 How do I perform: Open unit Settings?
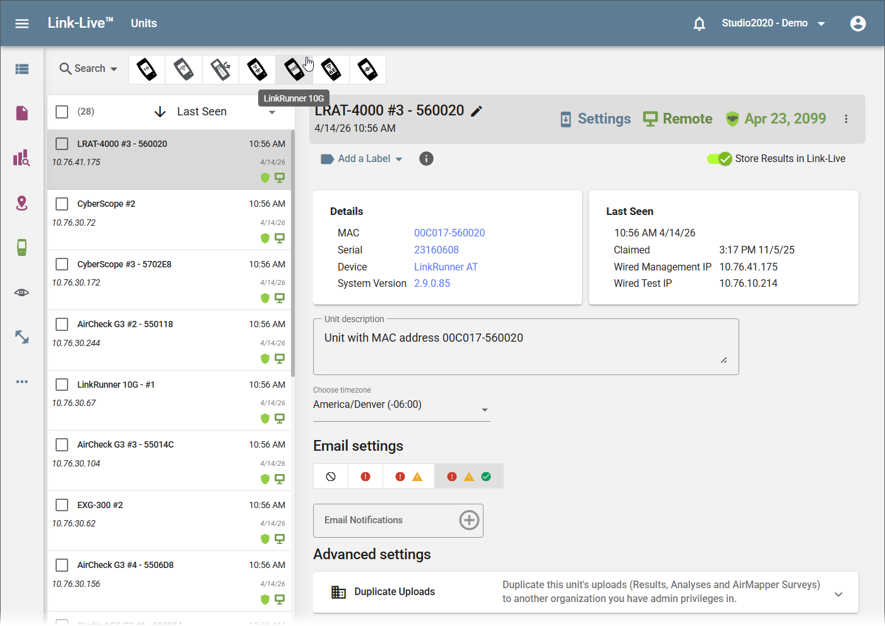click(595, 119)
